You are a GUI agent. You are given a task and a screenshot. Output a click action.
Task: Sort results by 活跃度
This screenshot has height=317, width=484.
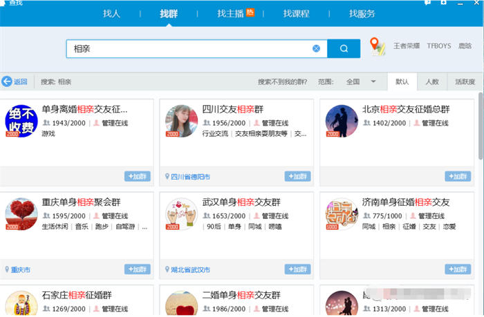pyautogui.click(x=465, y=81)
